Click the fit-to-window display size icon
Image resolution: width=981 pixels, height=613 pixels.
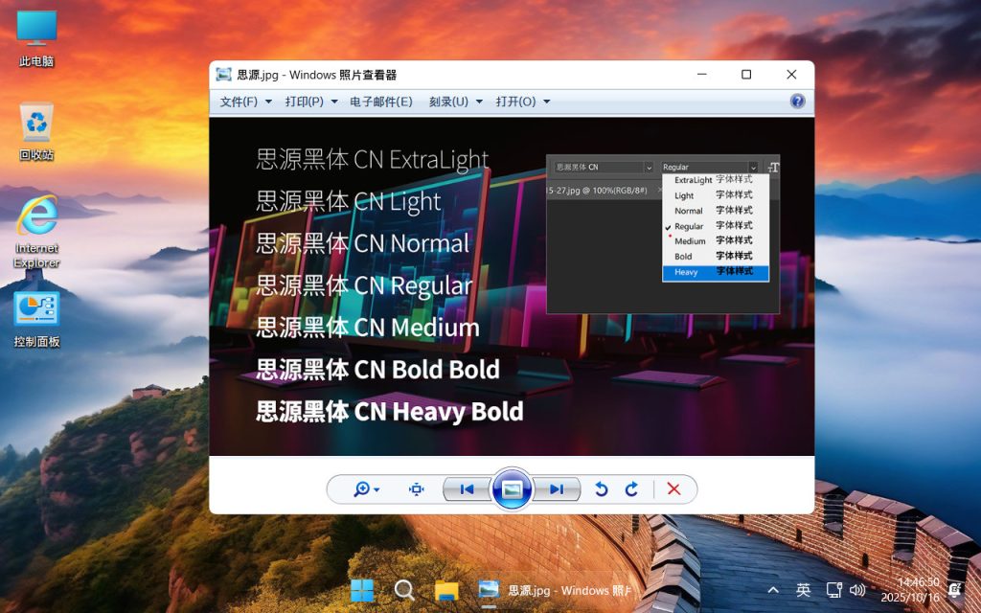pyautogui.click(x=416, y=488)
